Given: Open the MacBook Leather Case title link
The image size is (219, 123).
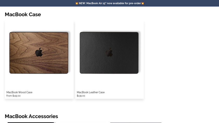Looking at the screenshot, I should [91, 92].
